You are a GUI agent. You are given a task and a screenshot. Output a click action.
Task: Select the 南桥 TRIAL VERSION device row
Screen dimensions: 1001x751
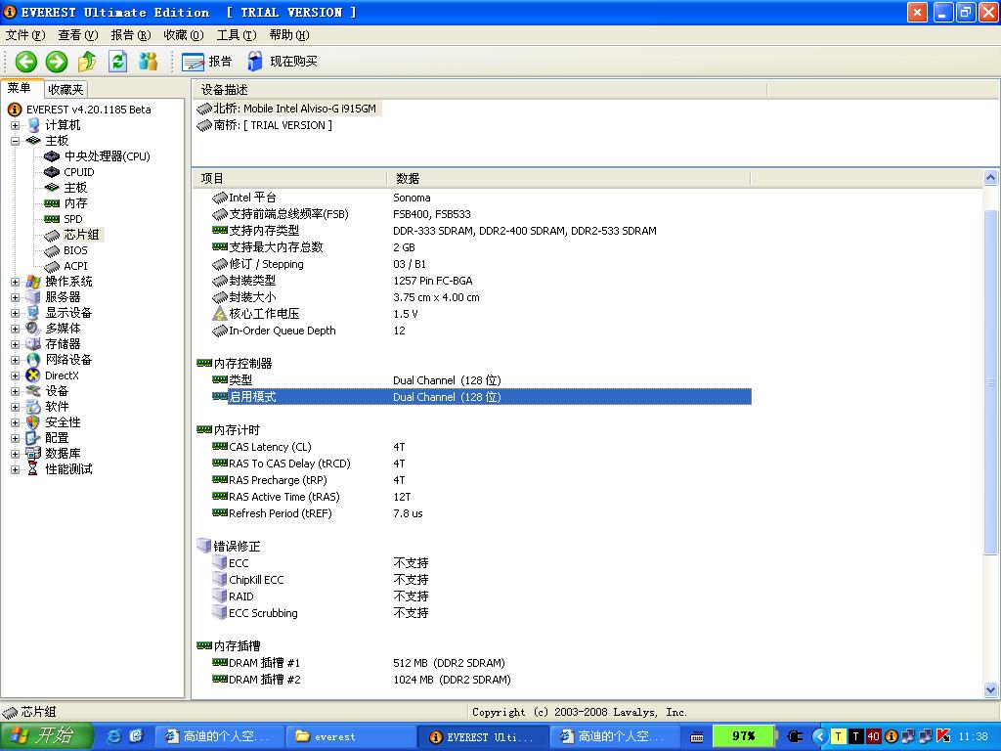pyautogui.click(x=264, y=125)
